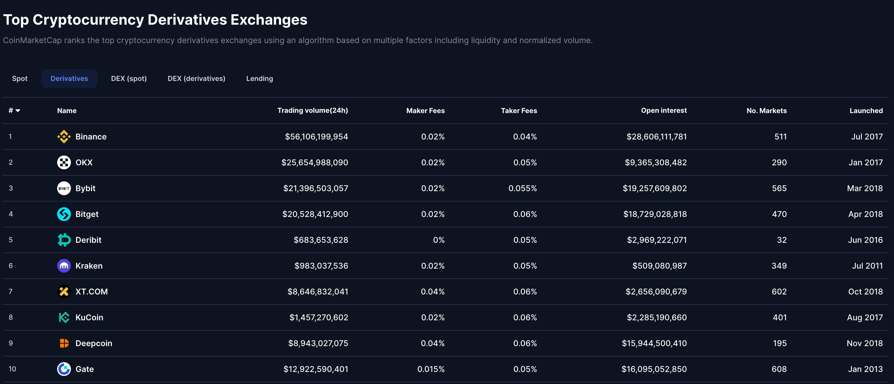Open the Deepcoin exchange name link
Screen dimensions: 894x384
94,344
